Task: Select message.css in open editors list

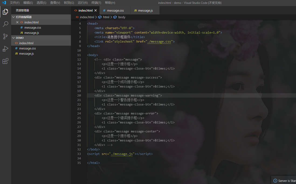Action: coord(41,27)
